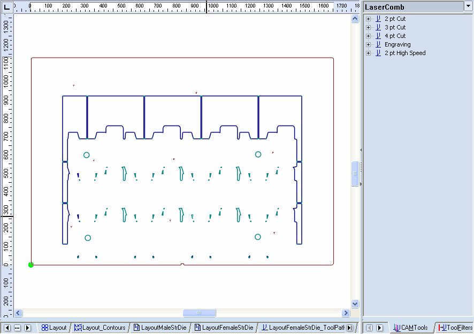
Task: Switch to the Layout_Contours tab
Action: coord(100,328)
